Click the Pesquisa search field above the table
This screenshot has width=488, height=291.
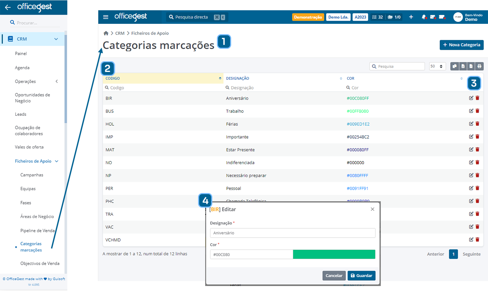pyautogui.click(x=397, y=66)
